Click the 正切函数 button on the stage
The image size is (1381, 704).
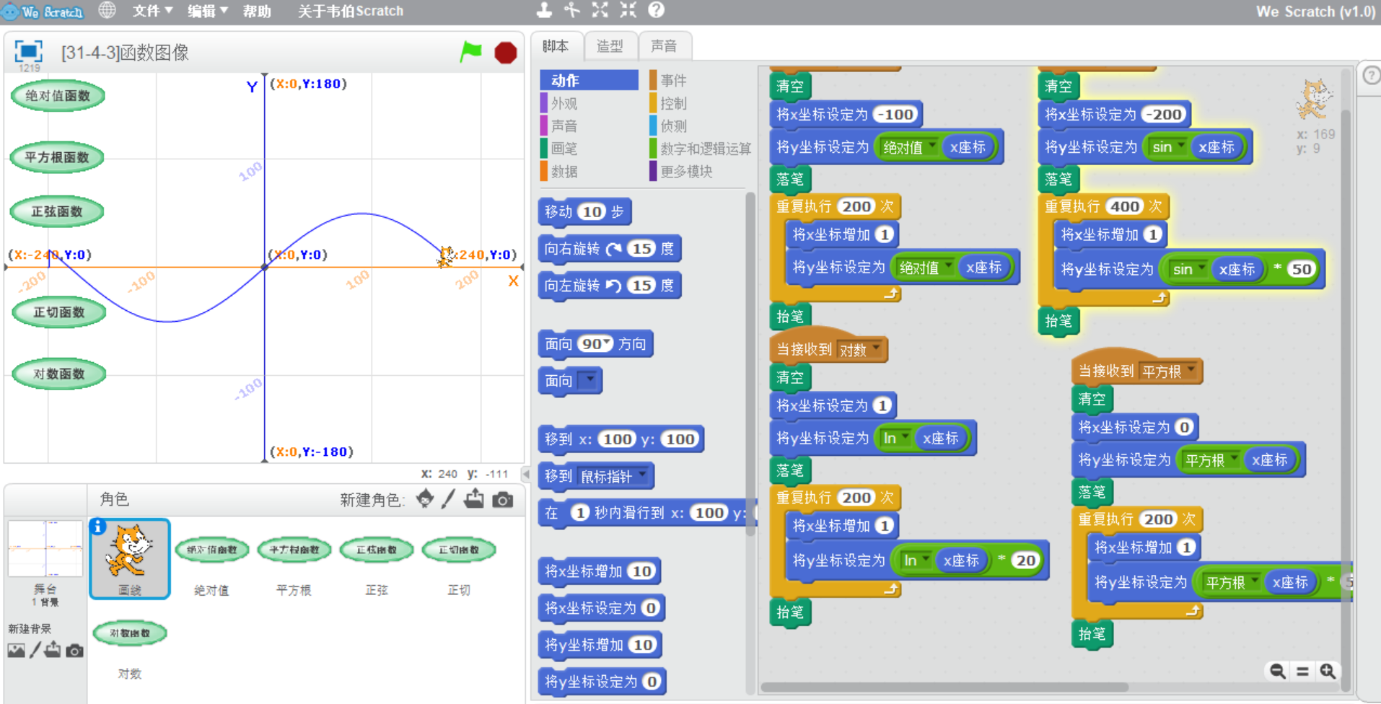click(x=59, y=312)
